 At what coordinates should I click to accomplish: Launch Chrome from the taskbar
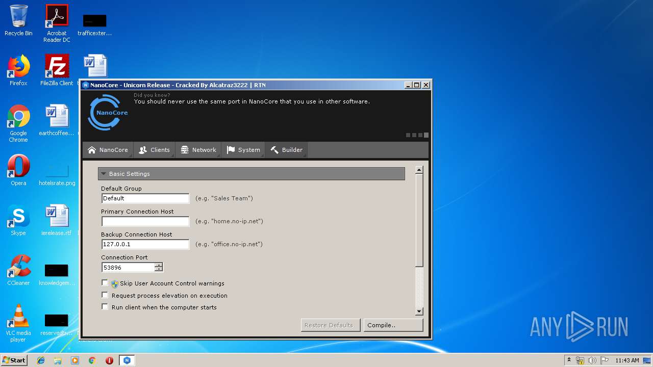tap(92, 360)
